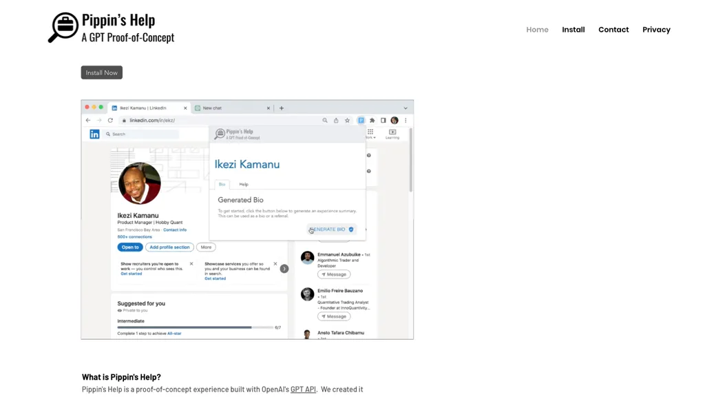Open Ansto Tafara Chibamu's profile name
The height and width of the screenshot is (397, 705).
(x=341, y=333)
